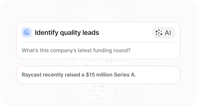
Task: Select the "Identify quality leads" heading
Action: [x=67, y=33]
